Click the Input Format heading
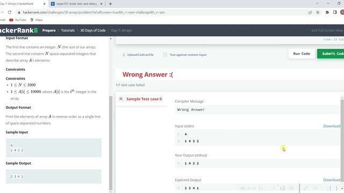344x193 pixels. [17, 38]
